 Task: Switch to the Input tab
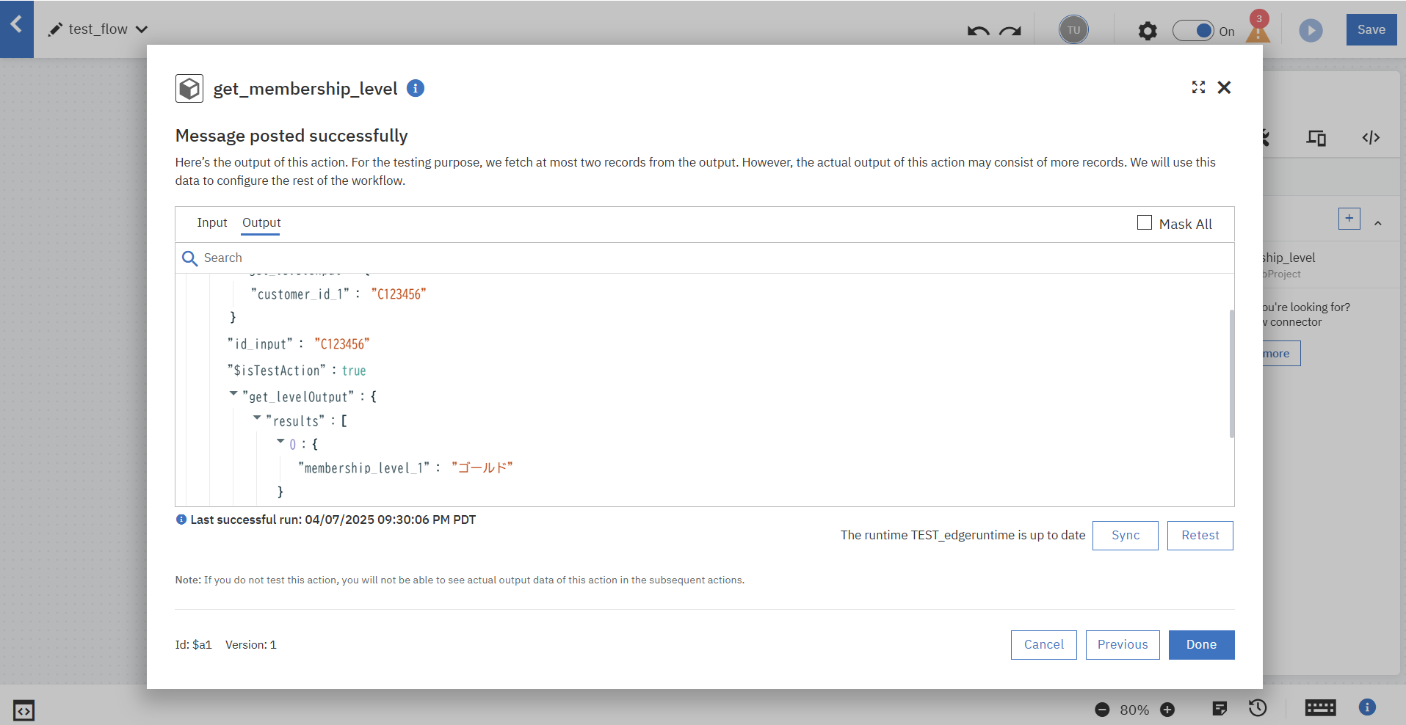[x=212, y=222]
